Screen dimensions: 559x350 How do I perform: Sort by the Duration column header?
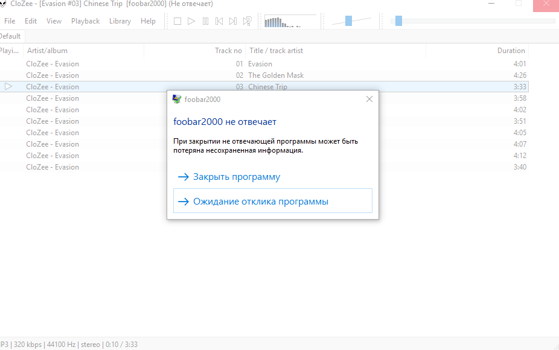point(511,51)
